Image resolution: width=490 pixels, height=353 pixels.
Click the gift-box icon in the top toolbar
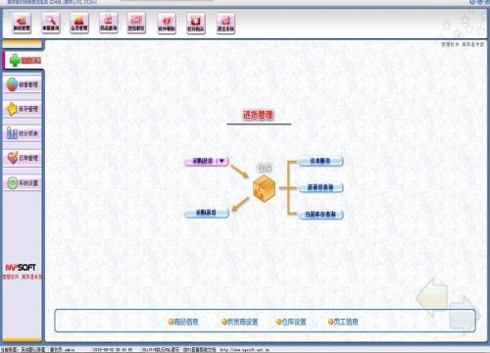pyautogui.click(x=196, y=24)
